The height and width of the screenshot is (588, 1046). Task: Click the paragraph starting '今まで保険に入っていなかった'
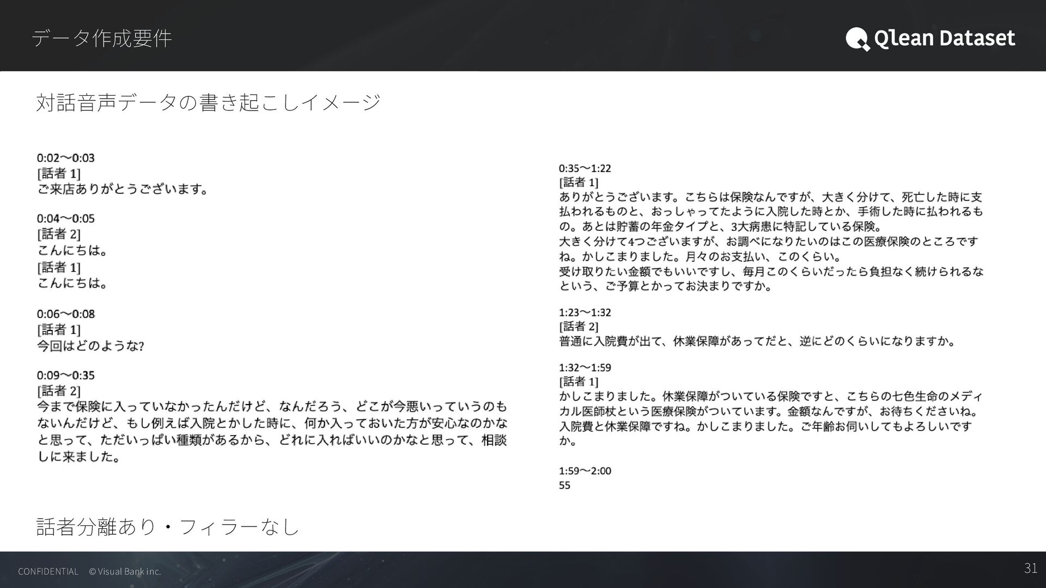[x=272, y=431]
